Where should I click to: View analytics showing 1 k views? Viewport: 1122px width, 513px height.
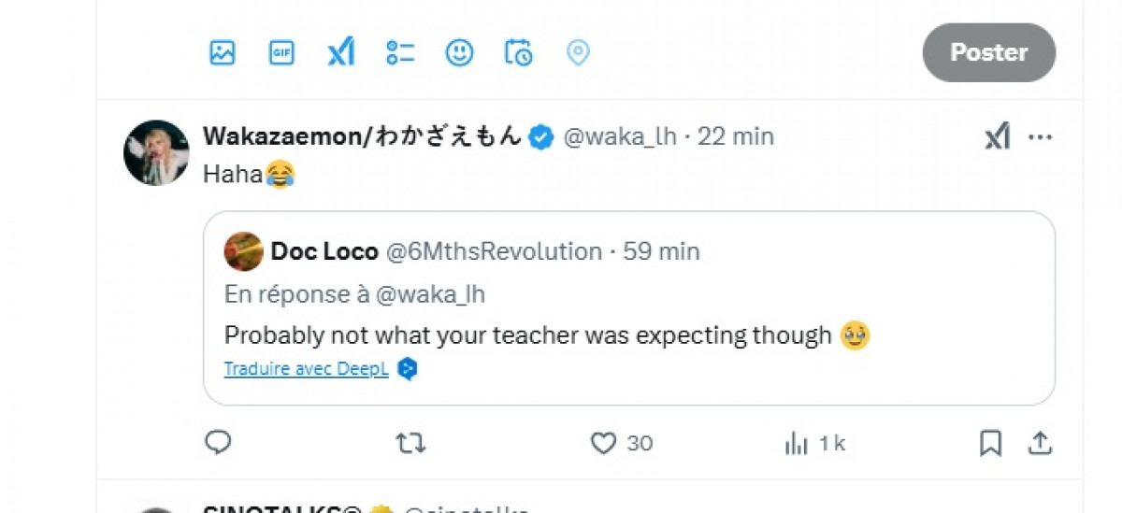[x=797, y=443]
